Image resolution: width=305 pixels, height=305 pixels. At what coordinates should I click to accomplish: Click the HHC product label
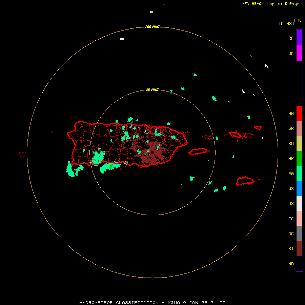click(298, 20)
